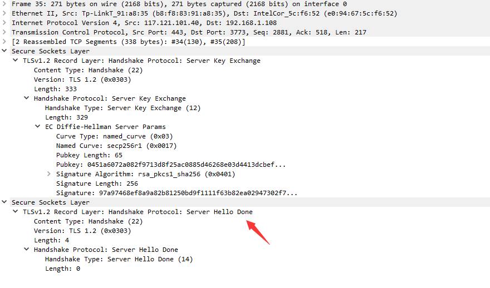
Task: Select Handshake Type: Server Key Exchange (12)
Action: 122,108
